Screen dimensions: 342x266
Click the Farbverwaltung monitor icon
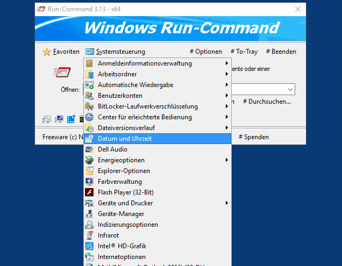89,182
